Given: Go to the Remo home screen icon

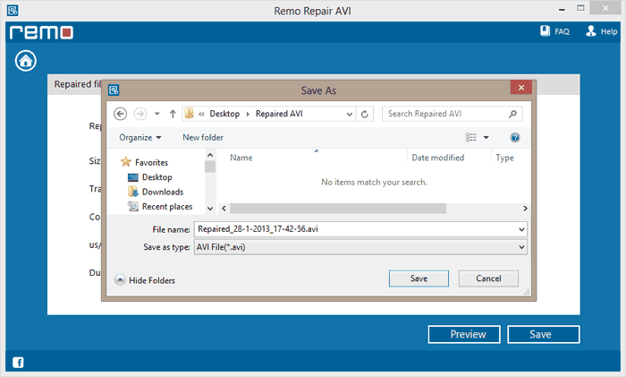Looking at the screenshot, I should pyautogui.click(x=26, y=61).
